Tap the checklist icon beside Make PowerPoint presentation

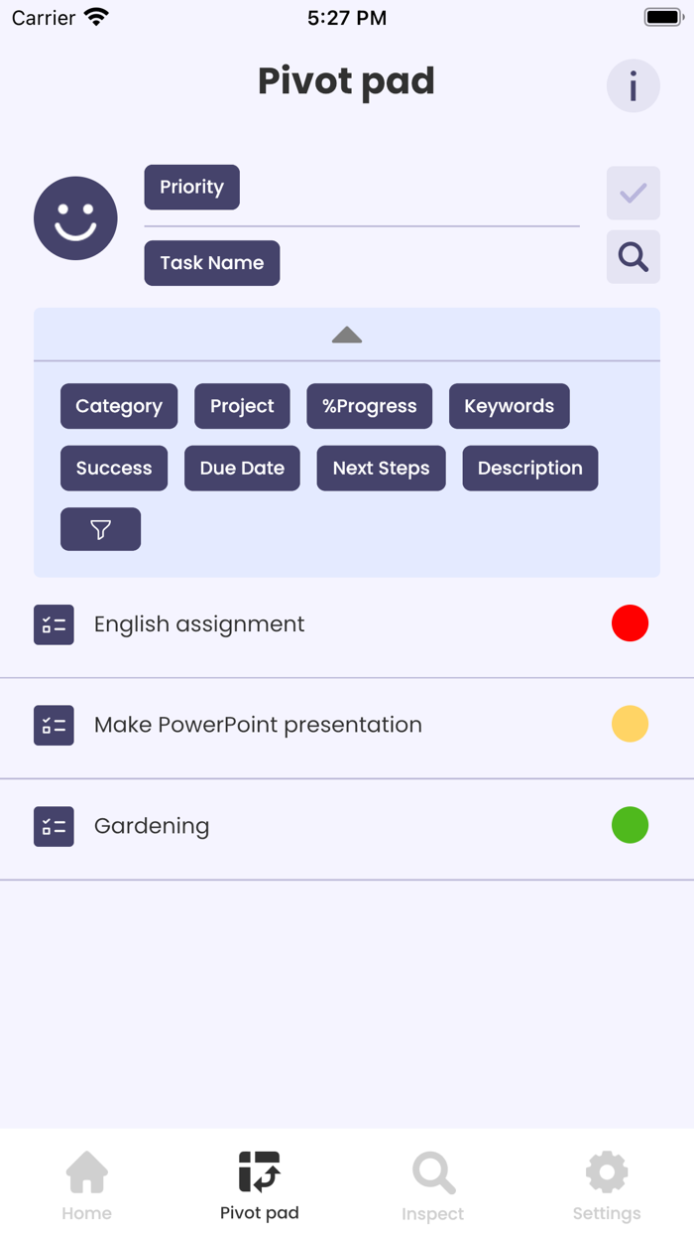54,726
